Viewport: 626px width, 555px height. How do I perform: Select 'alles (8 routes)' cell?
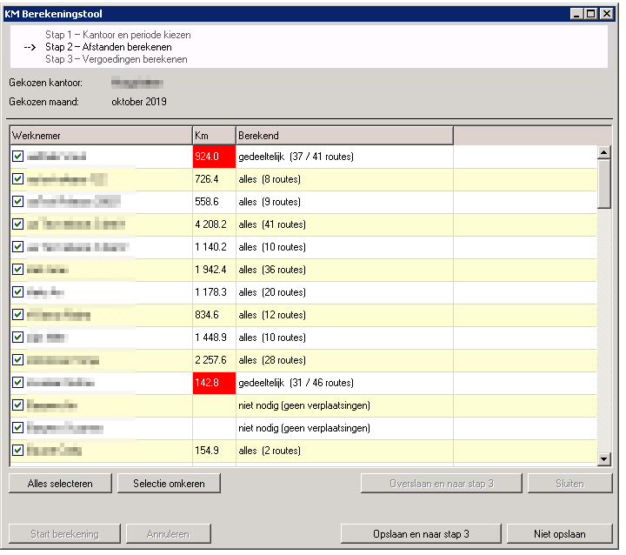click(344, 179)
